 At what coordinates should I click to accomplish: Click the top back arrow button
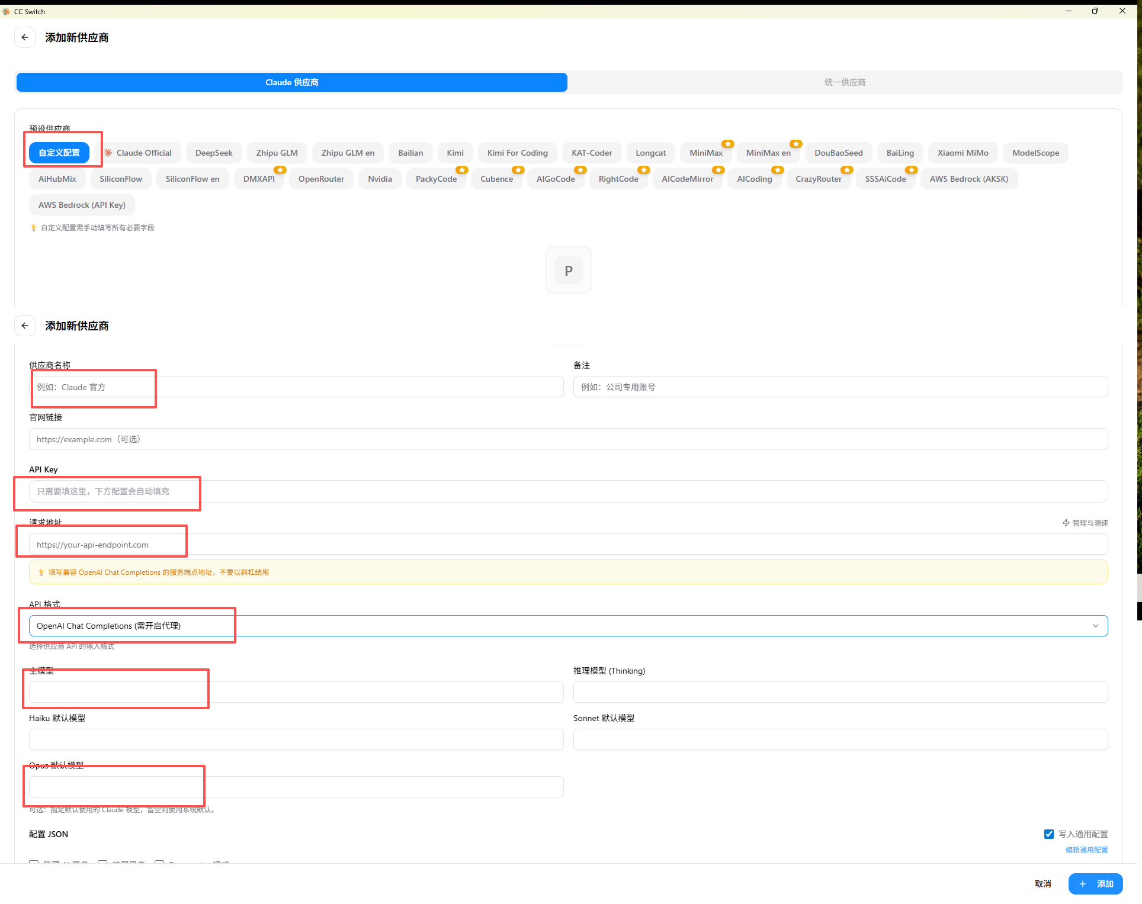pos(25,37)
